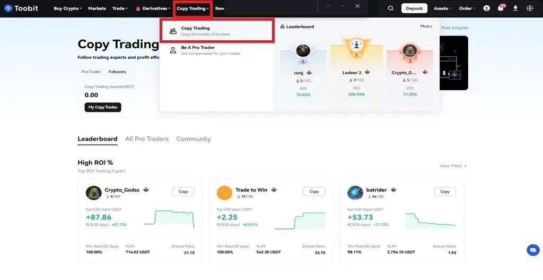Click the Toobit logo
The height and width of the screenshot is (280, 543).
click(x=21, y=8)
